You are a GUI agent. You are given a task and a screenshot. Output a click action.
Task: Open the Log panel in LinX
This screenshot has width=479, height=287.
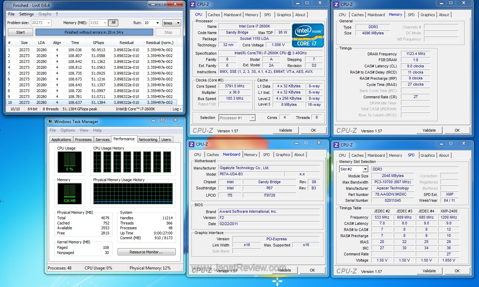176,109
